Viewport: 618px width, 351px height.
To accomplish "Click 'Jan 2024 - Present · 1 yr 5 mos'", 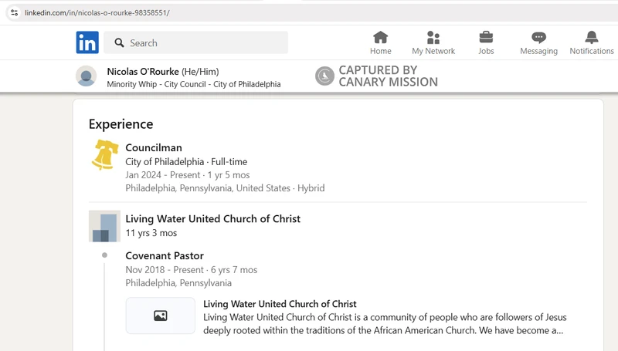I will pyautogui.click(x=188, y=175).
